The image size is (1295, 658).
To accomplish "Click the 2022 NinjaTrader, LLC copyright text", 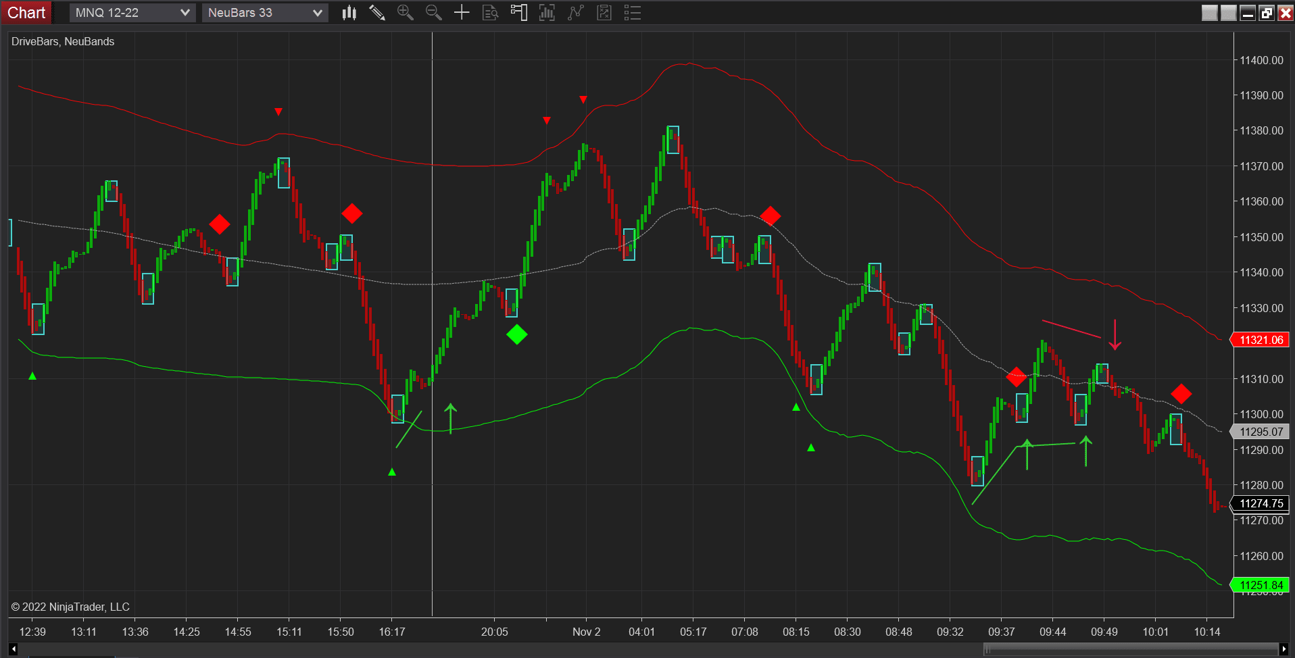I will coord(70,607).
